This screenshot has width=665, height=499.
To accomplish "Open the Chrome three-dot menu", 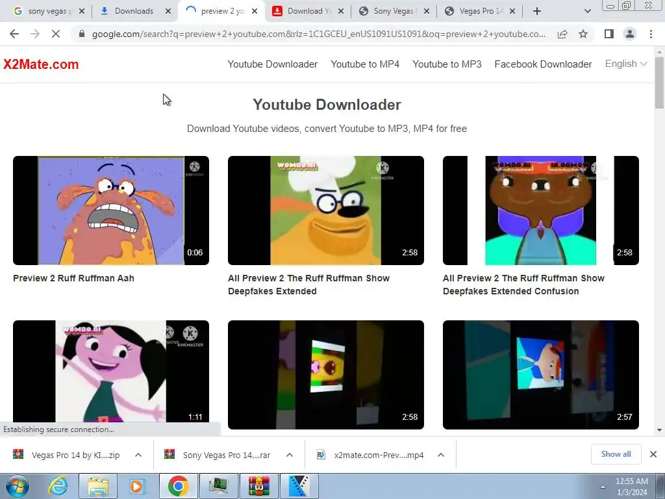I will tap(651, 34).
